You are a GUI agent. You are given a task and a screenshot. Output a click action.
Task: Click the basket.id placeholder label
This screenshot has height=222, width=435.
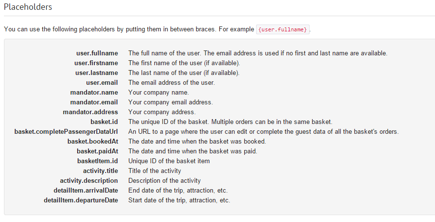point(104,122)
